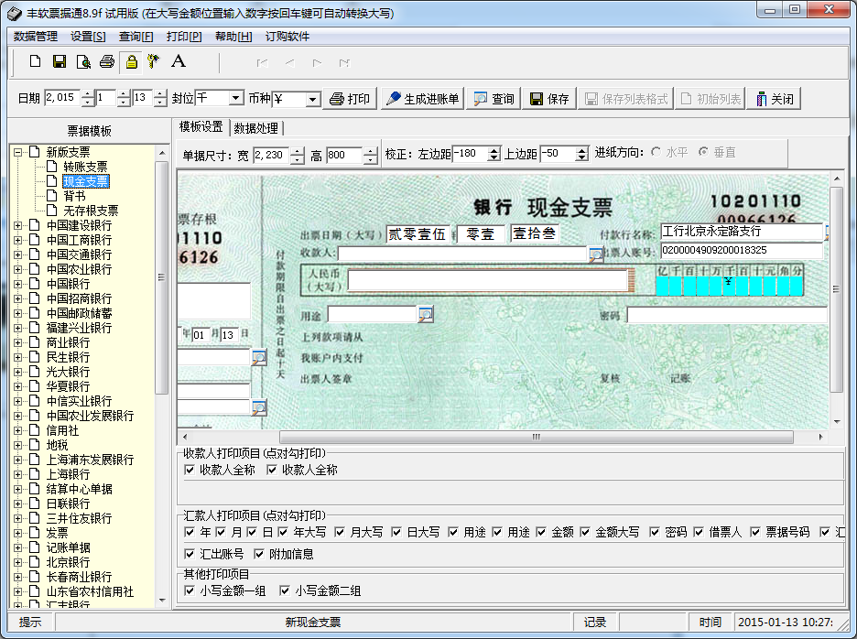Toggle the yellow padlock lock icon
Viewport: 857px width, 639px height.
click(x=131, y=61)
